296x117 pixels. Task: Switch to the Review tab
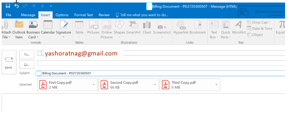pos(104,15)
